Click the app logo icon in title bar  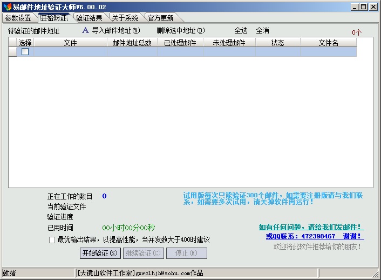(7, 7)
